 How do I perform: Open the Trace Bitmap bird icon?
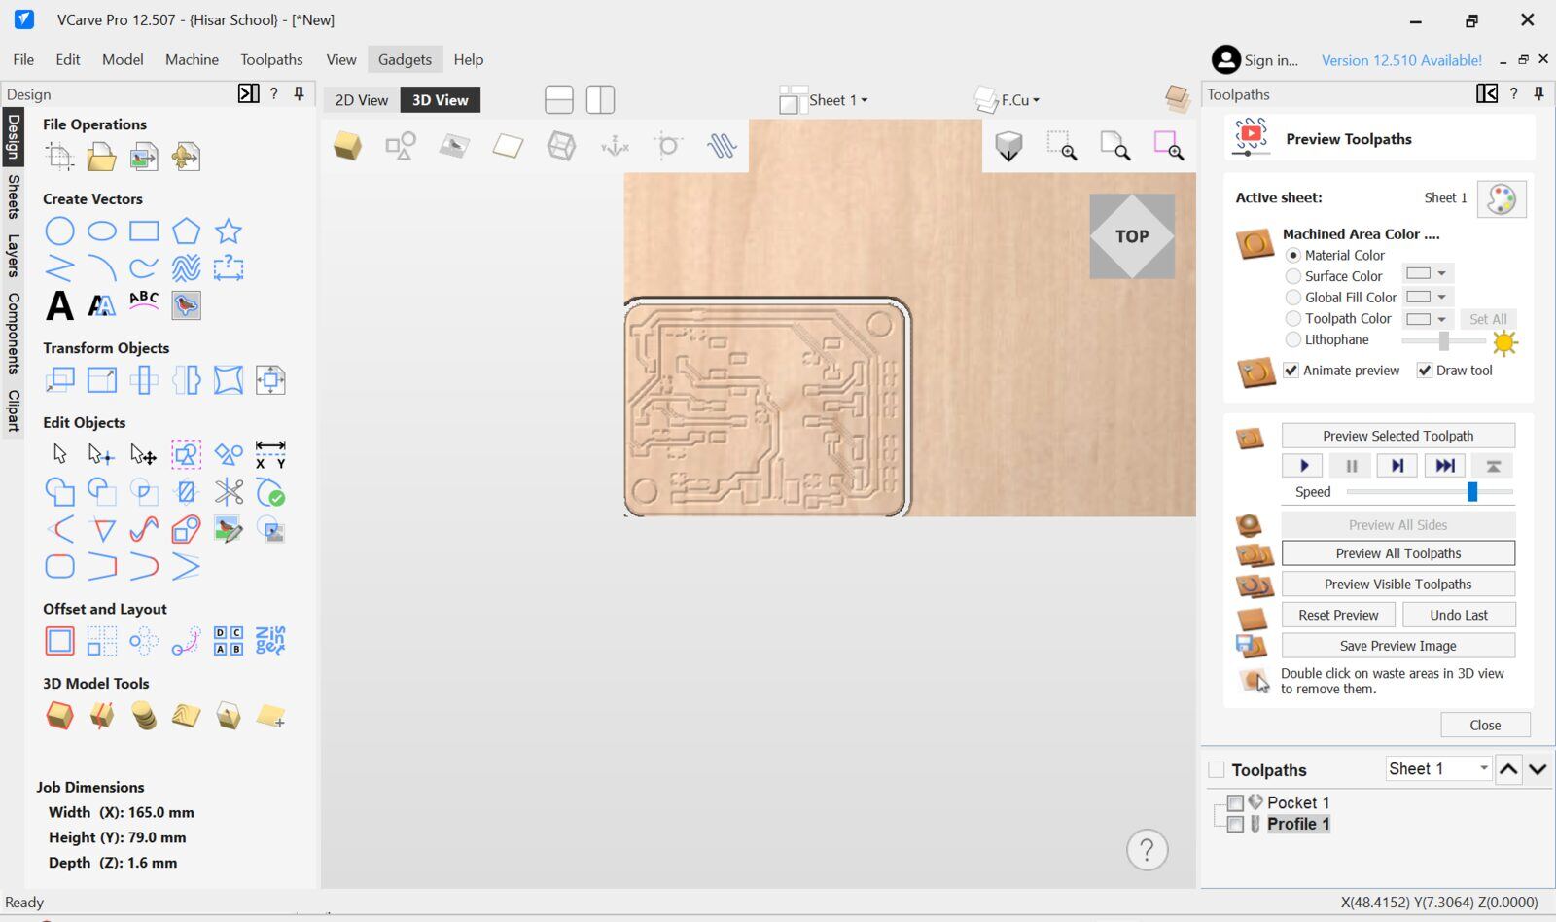(x=186, y=305)
